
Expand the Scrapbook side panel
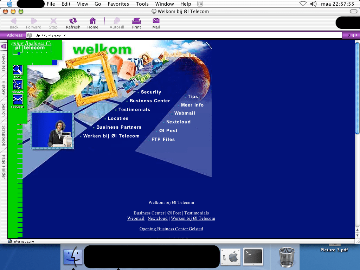(4, 136)
